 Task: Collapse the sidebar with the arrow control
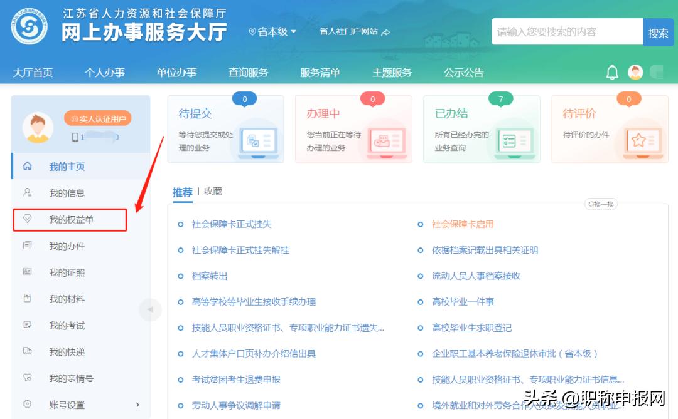click(x=150, y=309)
